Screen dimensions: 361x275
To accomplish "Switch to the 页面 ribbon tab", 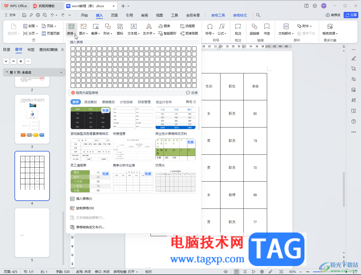I will click(x=114, y=15).
